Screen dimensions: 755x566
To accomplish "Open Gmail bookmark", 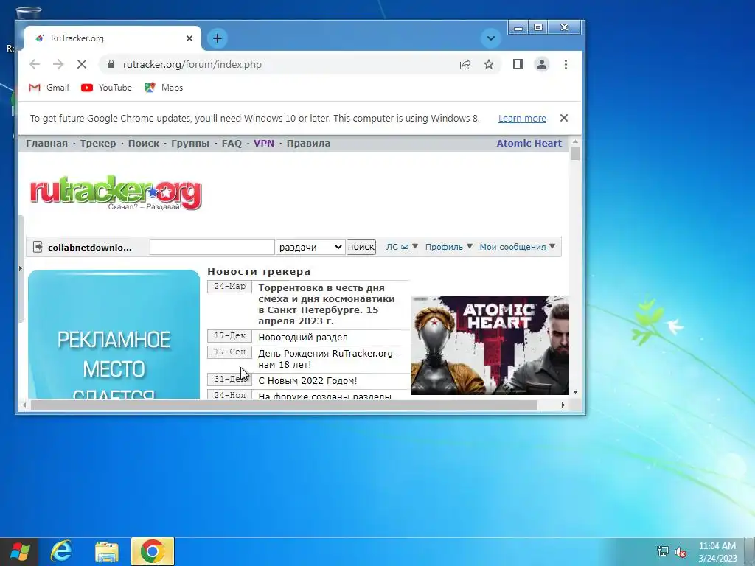I will (49, 88).
